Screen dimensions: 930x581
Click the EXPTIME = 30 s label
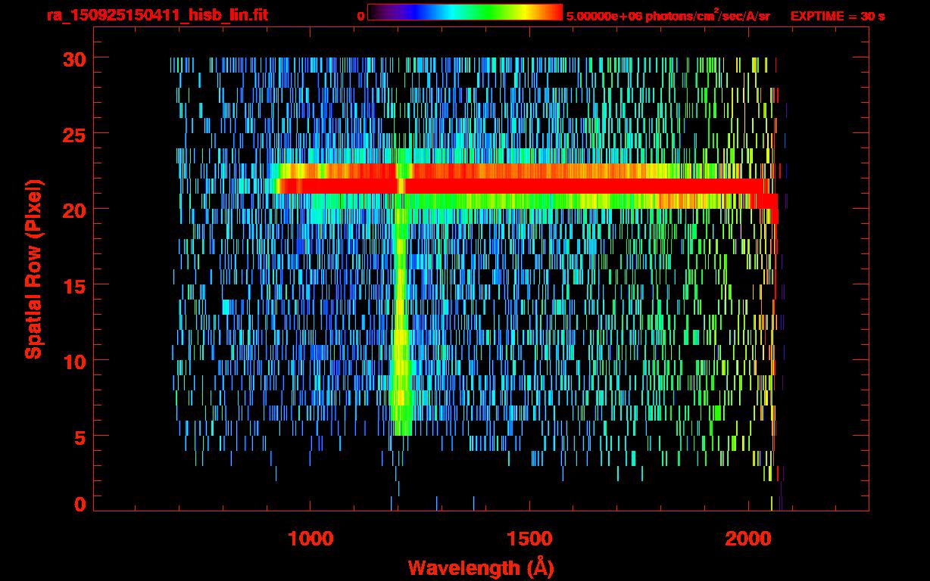(x=838, y=16)
